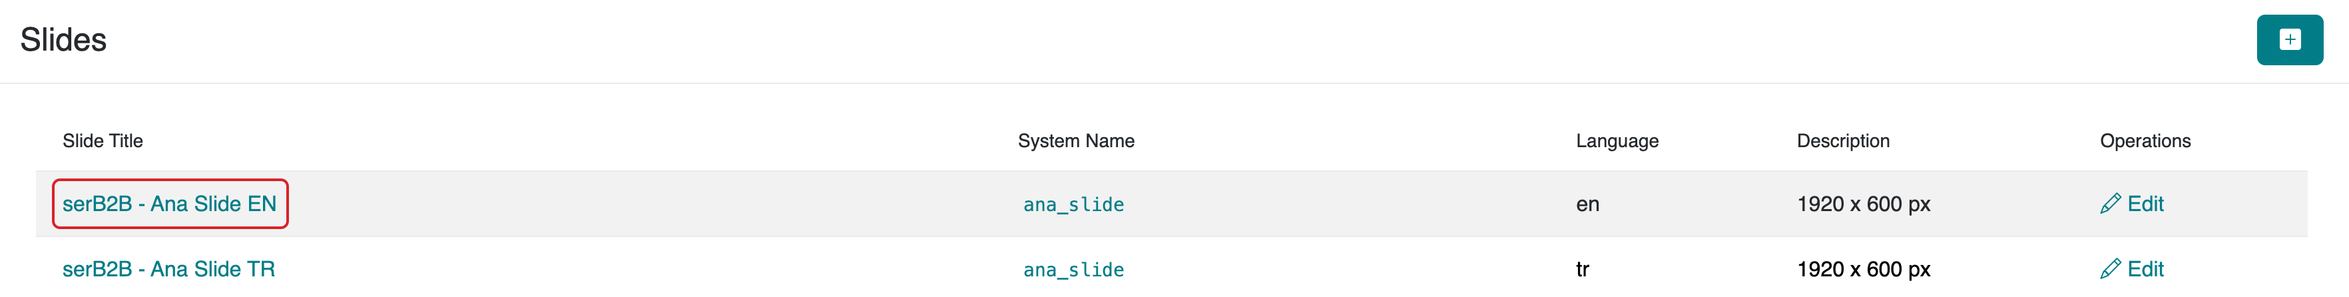Click the Slide Title column header
The image size is (2349, 297).
[103, 141]
